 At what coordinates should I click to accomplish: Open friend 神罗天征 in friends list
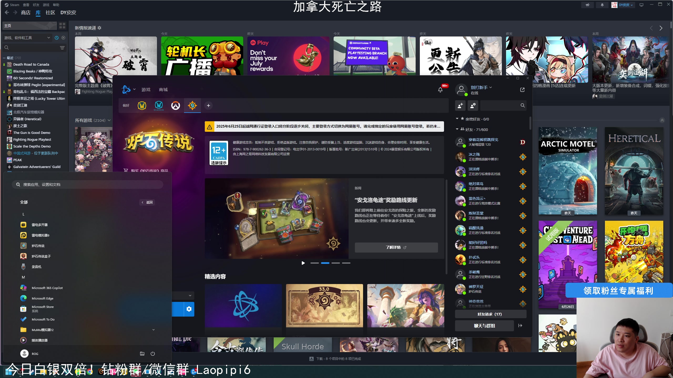click(491, 289)
